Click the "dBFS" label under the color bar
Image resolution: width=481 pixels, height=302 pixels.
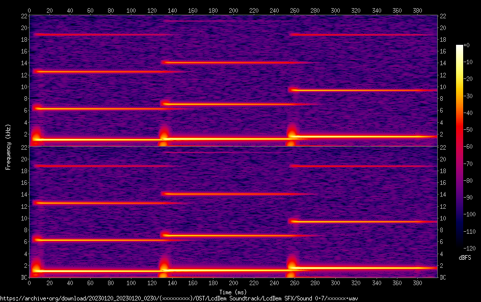pos(464,258)
